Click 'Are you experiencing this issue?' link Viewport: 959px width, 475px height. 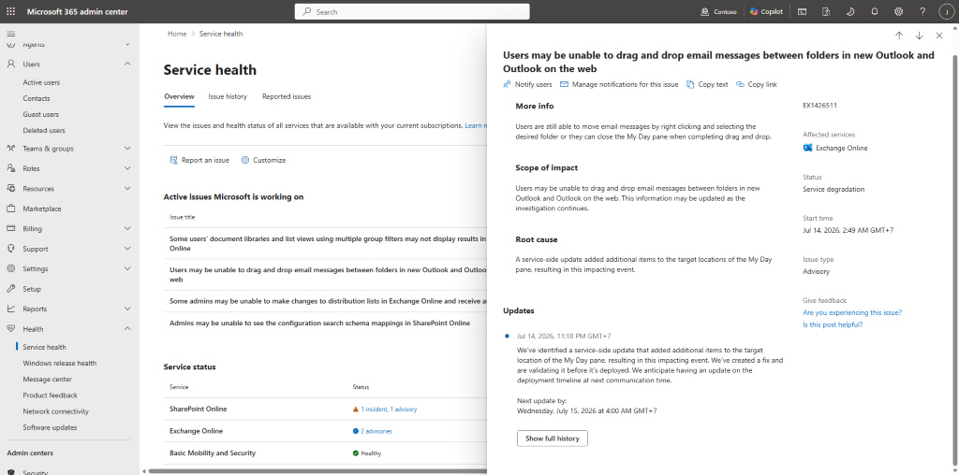tap(852, 312)
